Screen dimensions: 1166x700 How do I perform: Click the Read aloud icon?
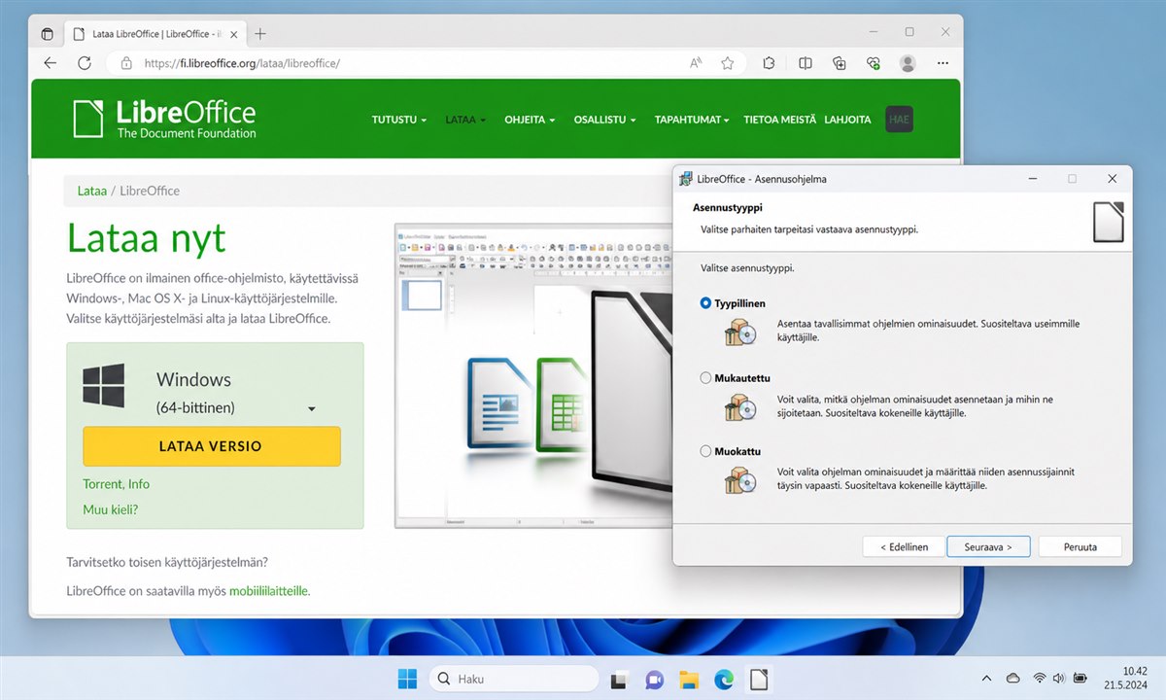pos(696,63)
